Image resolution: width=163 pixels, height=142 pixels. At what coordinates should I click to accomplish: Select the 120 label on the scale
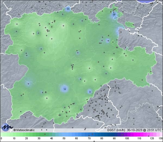152,138
